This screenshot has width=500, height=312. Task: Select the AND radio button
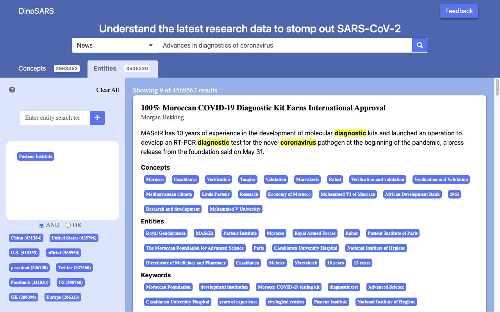point(41,225)
